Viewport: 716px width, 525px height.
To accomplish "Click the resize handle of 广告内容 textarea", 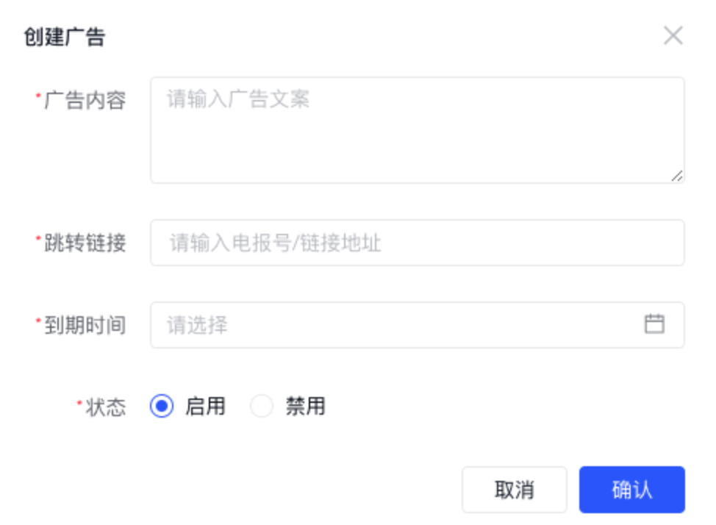I will pos(677,176).
